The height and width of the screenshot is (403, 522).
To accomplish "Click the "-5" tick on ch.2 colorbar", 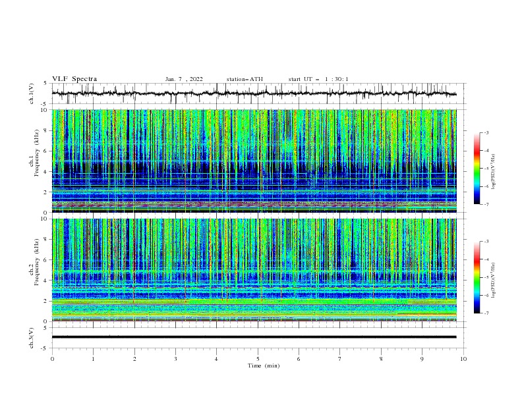I will 486,277.
